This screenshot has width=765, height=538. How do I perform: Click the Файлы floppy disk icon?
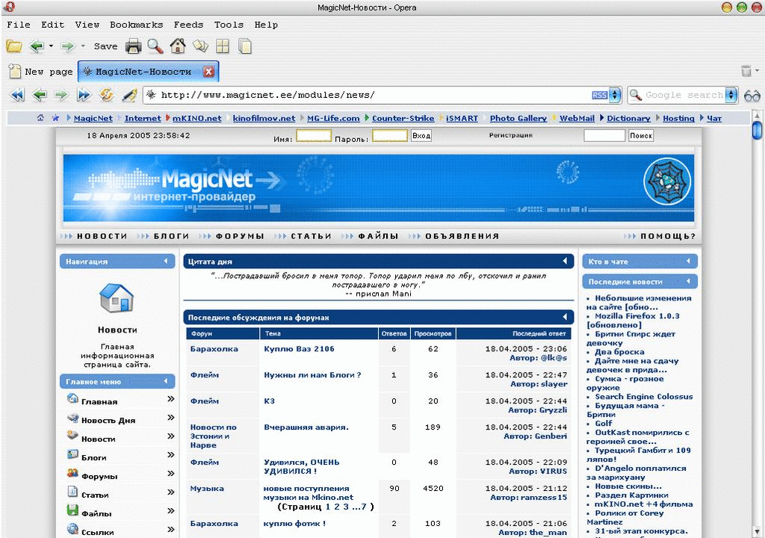(72, 510)
